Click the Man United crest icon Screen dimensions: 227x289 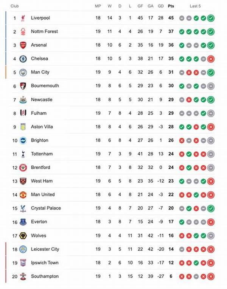point(23,195)
